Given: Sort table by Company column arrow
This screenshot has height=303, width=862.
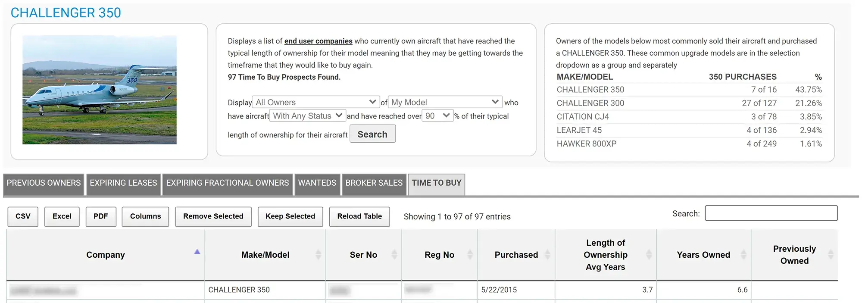Looking at the screenshot, I should [197, 252].
